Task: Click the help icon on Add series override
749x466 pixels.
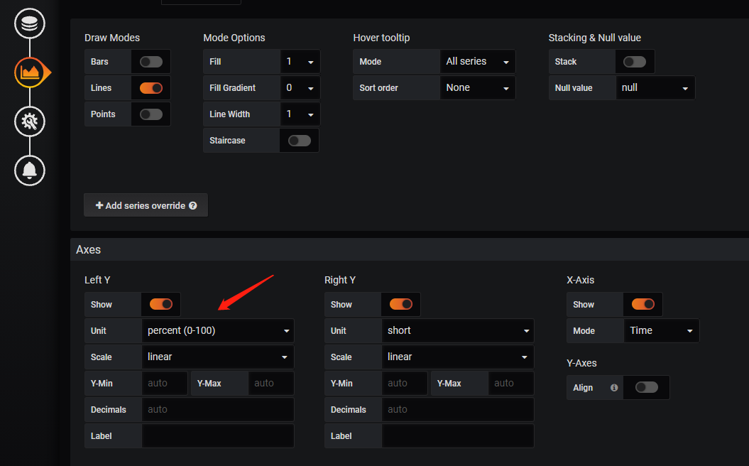Action: tap(193, 206)
